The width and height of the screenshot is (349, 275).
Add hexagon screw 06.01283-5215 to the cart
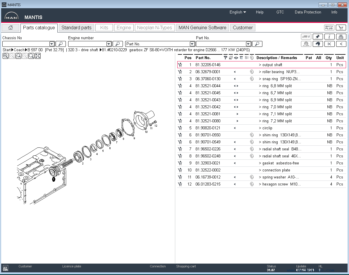tap(180, 184)
